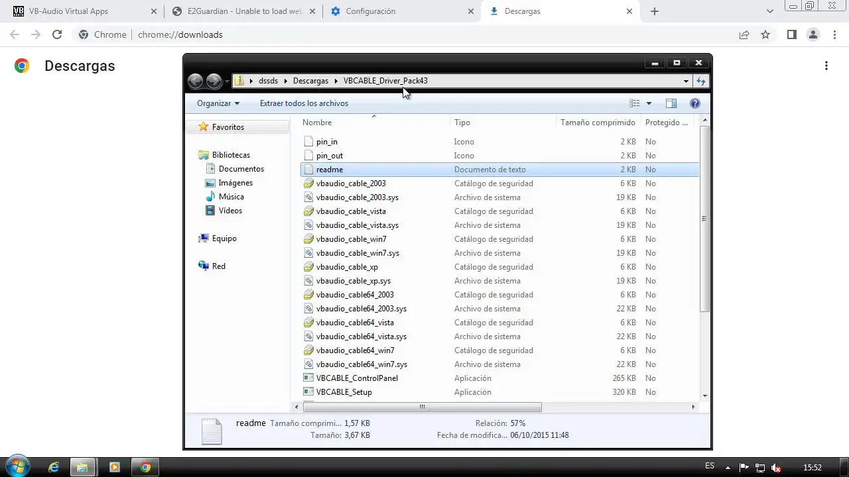Select Equipo in the navigation pane
Image resolution: width=849 pixels, height=477 pixels.
click(224, 238)
